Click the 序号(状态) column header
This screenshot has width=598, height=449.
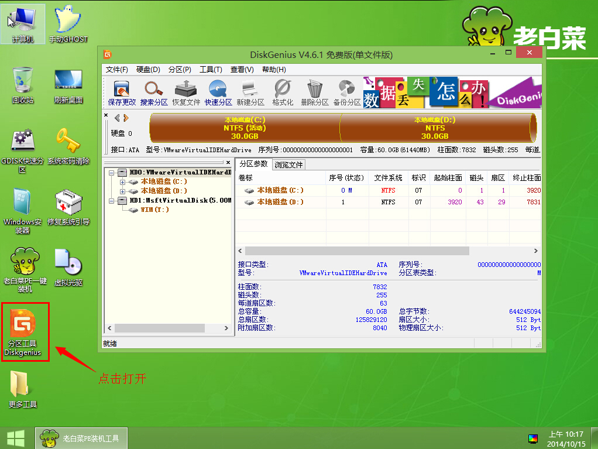pos(347,178)
